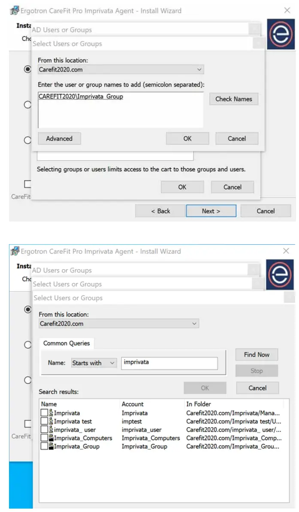Click the user icon next to Imprivata/Mana... row
This screenshot has height=512, width=299.
51,413
